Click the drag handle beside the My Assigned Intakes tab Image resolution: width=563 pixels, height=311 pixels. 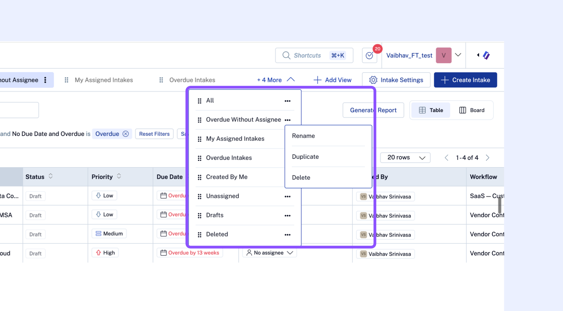67,80
